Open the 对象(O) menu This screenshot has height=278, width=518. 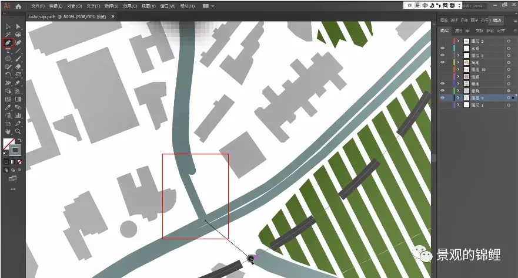(x=75, y=6)
